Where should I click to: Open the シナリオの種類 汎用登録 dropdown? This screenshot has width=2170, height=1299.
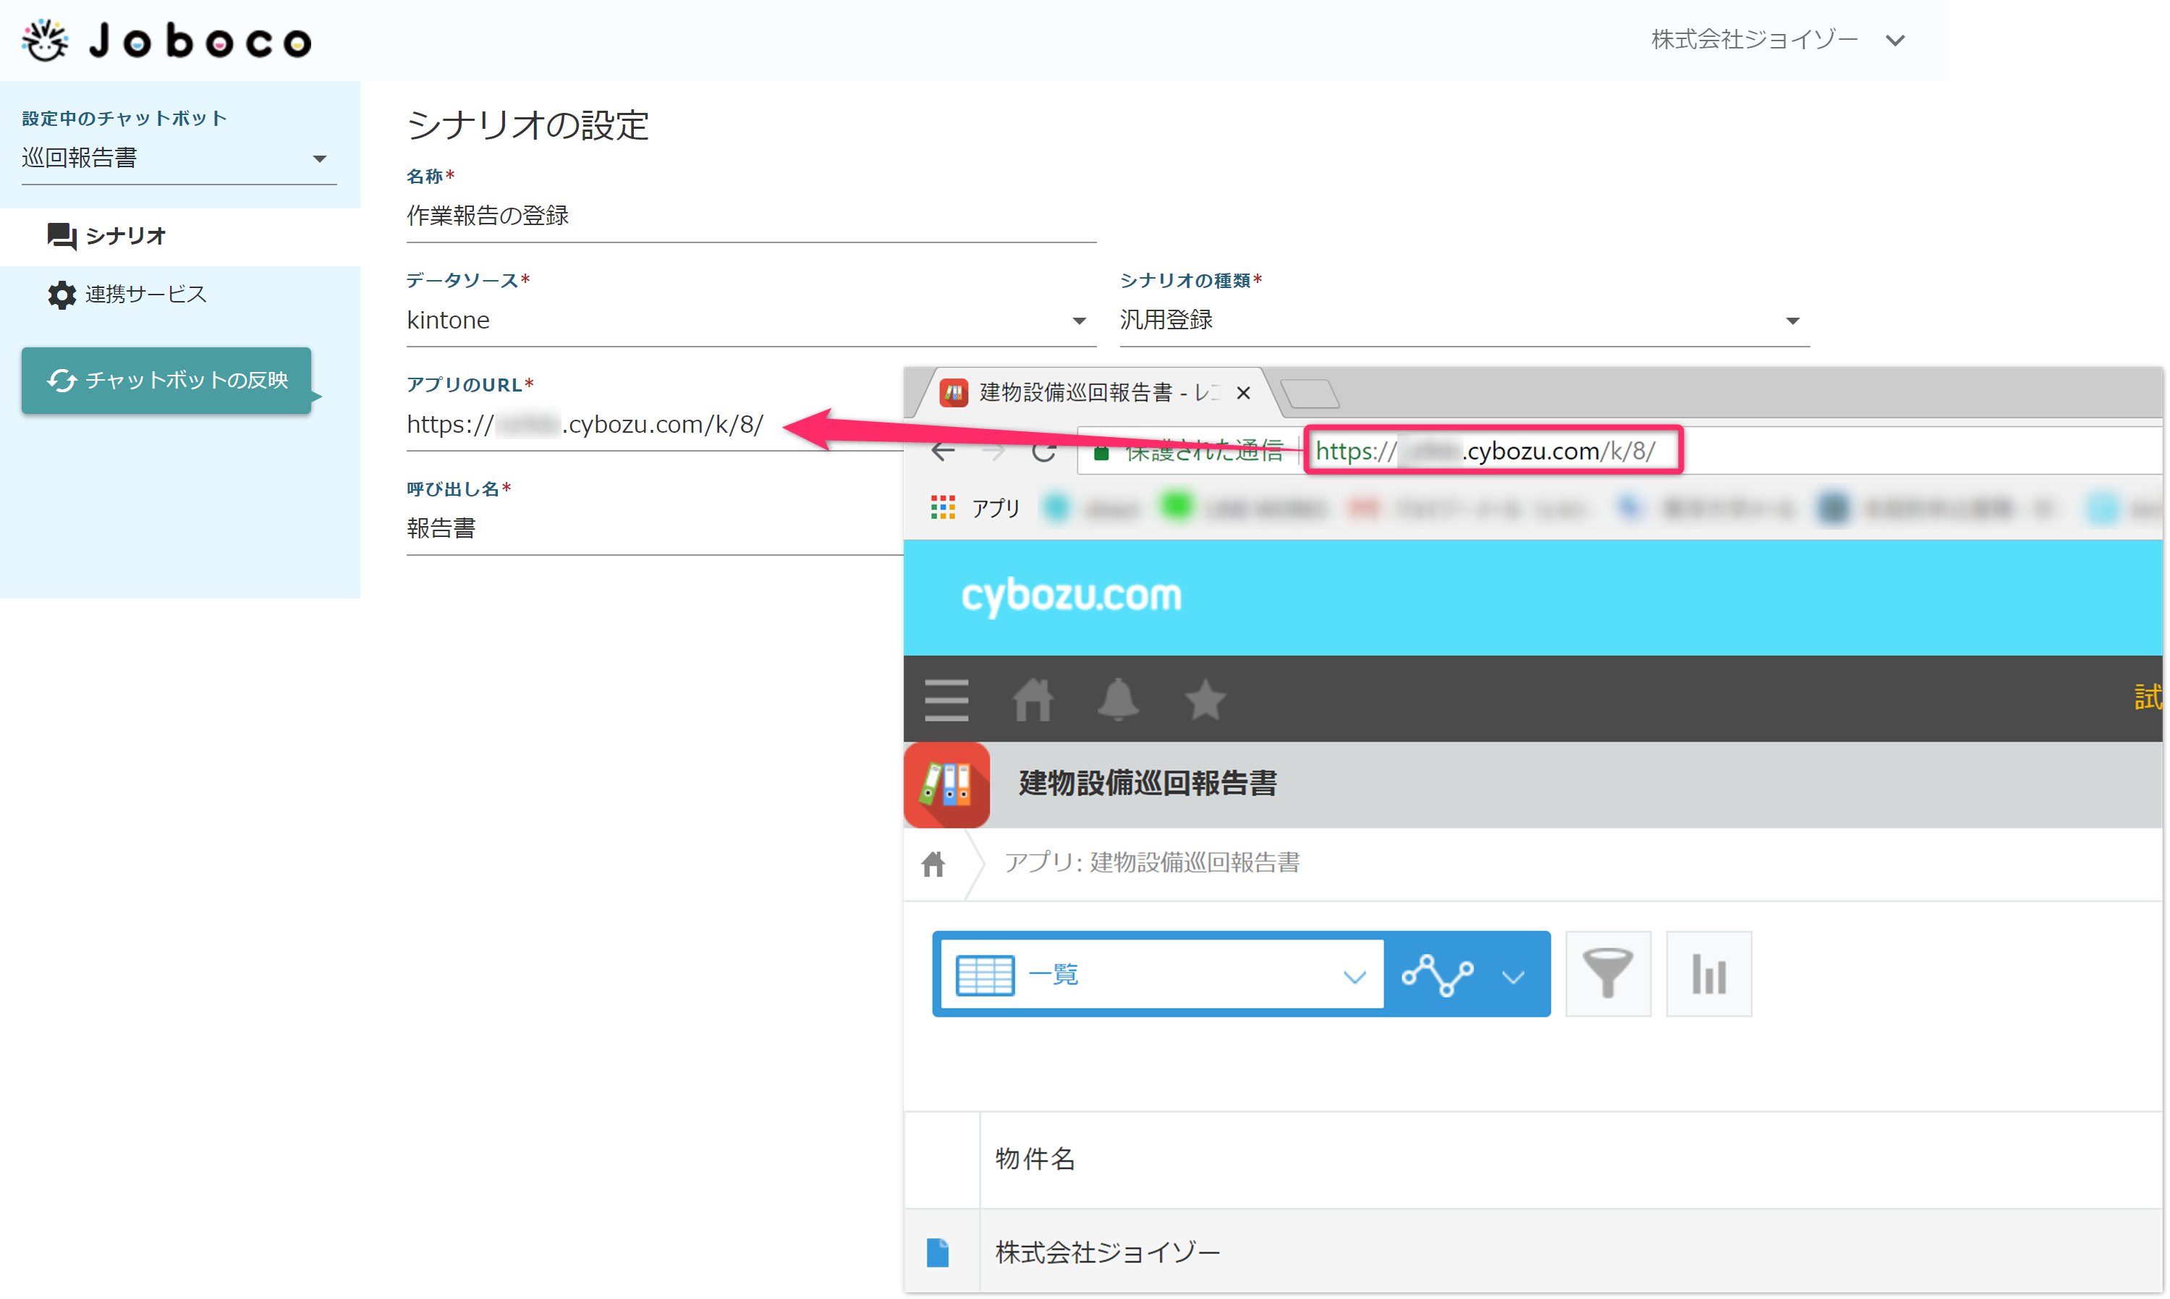[x=1464, y=321]
